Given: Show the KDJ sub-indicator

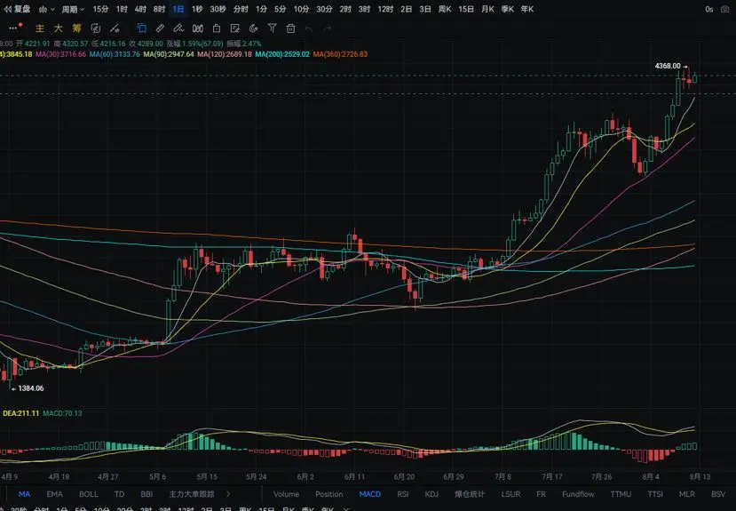Looking at the screenshot, I should 431,494.
